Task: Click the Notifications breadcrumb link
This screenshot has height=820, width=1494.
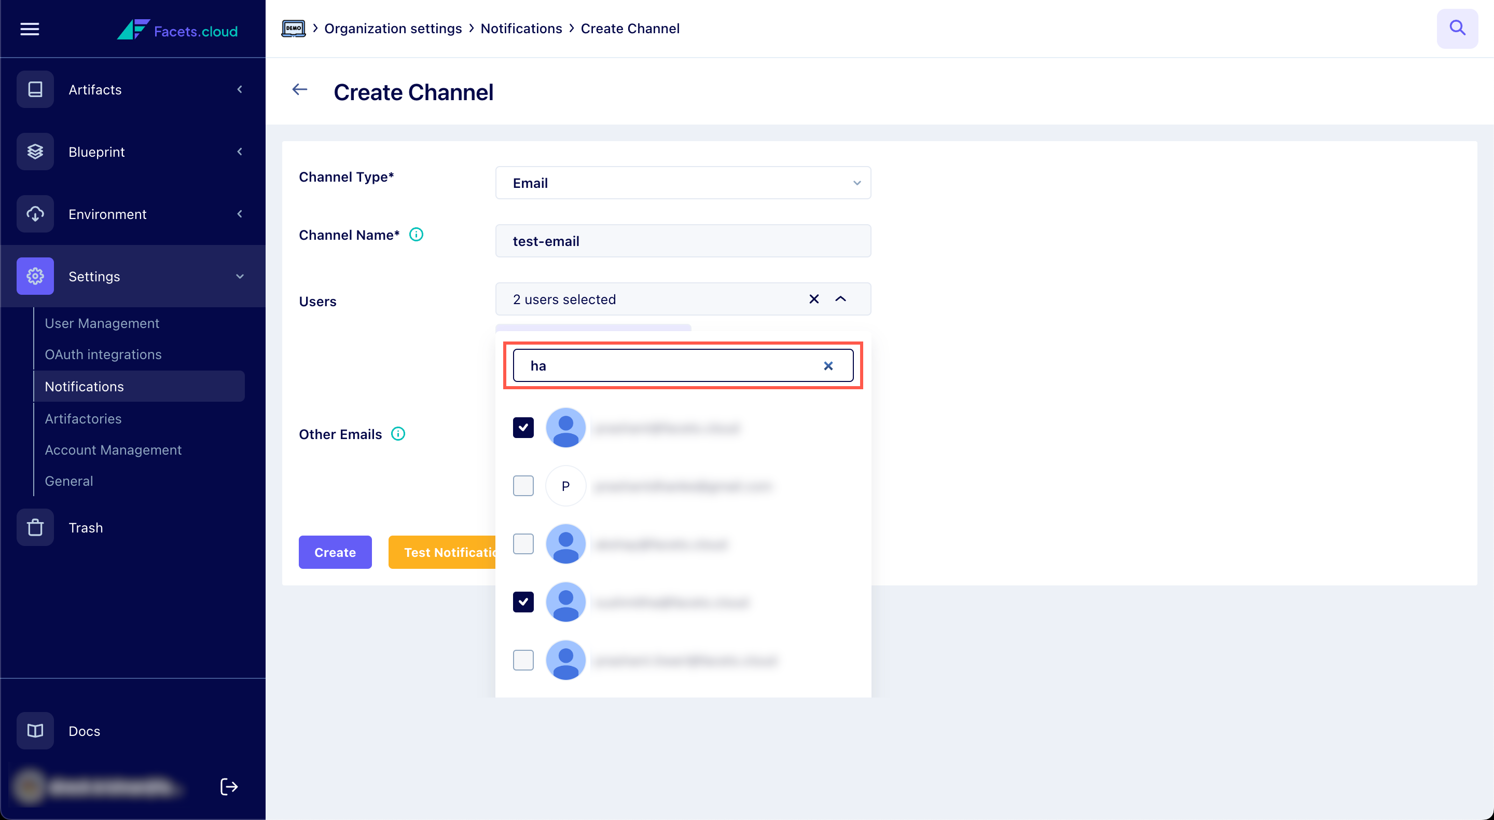Action: coord(521,29)
